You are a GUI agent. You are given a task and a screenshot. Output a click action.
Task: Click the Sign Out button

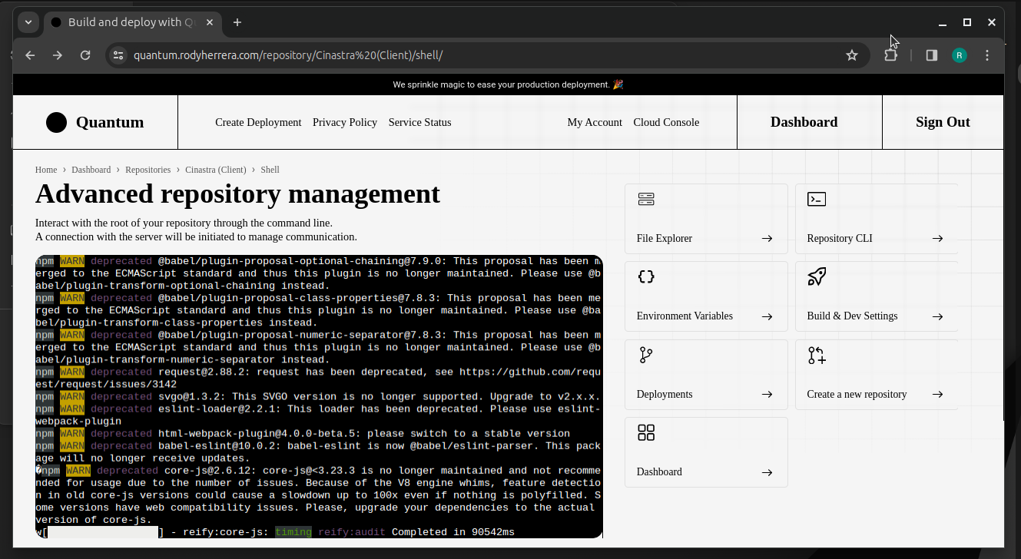(943, 122)
